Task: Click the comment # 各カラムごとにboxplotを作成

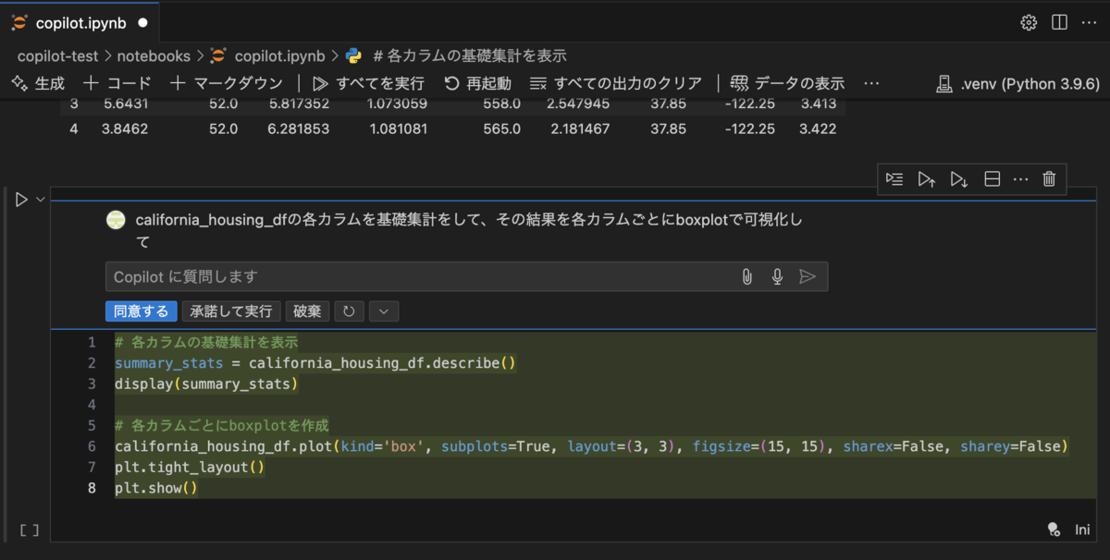Action: pyautogui.click(x=221, y=426)
